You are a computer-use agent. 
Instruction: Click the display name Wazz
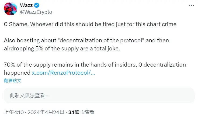point(26,6)
